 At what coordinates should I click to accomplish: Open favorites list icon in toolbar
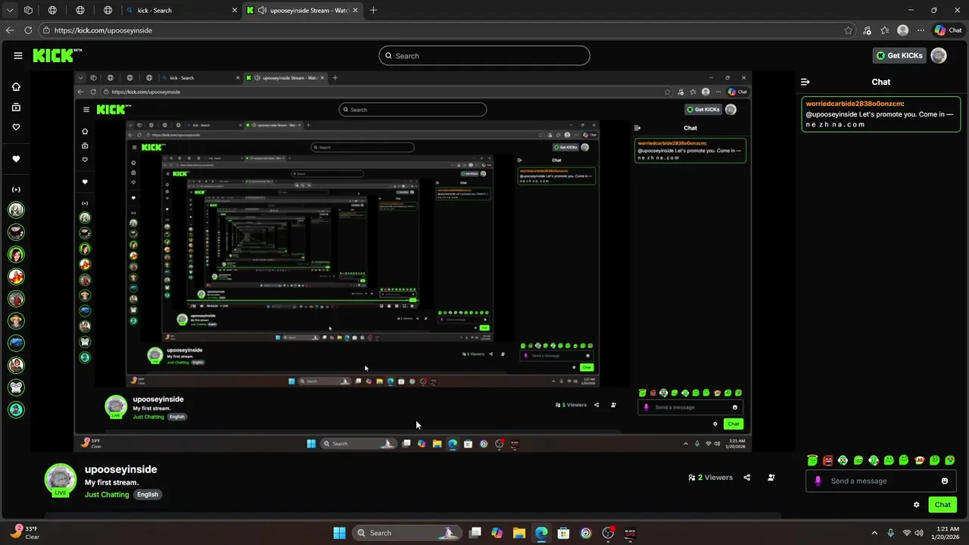pyautogui.click(x=884, y=30)
